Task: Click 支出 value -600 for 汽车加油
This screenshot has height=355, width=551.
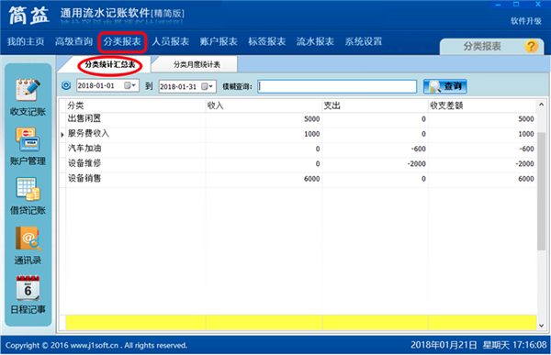Action: pyautogui.click(x=418, y=149)
